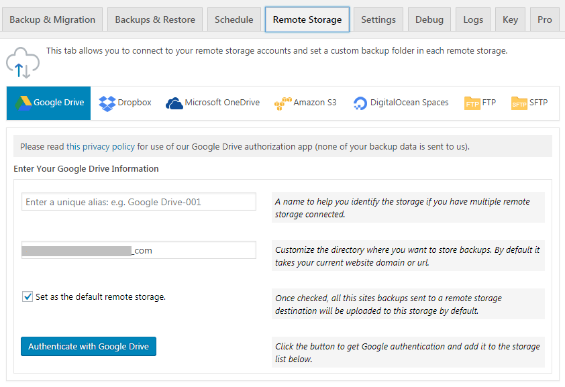This screenshot has height=387, width=565.
Task: Uncheck Set as the default remote storage
Action: point(28,296)
